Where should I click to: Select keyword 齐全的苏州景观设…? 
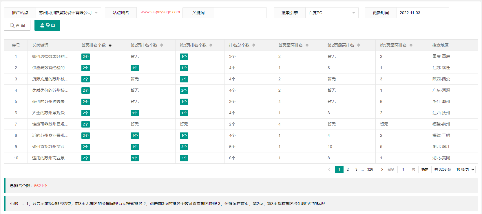pyautogui.click(x=50, y=113)
